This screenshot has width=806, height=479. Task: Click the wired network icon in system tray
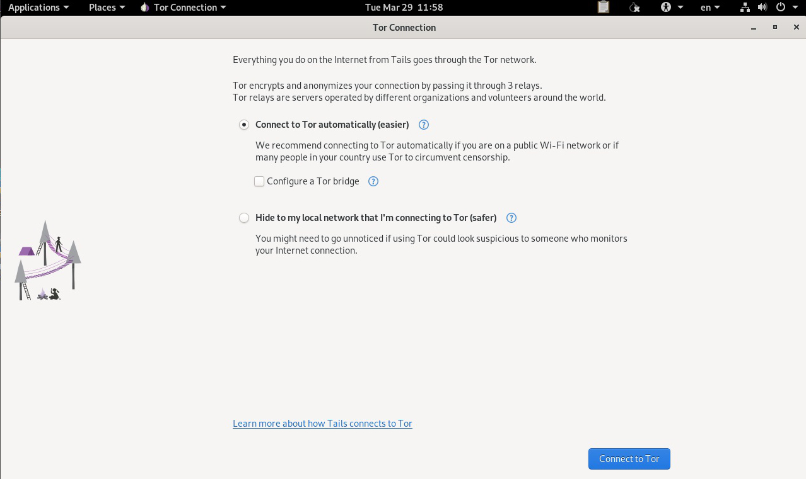point(745,8)
